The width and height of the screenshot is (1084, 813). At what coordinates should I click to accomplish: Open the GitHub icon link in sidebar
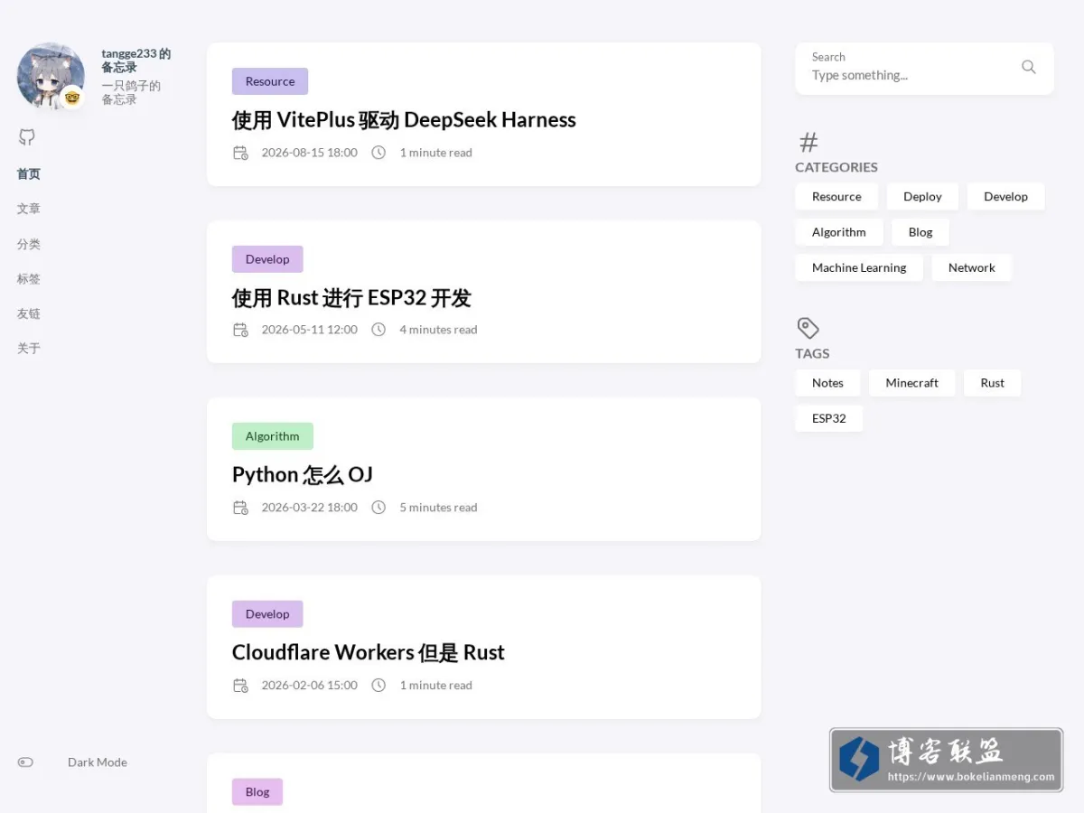tap(27, 137)
